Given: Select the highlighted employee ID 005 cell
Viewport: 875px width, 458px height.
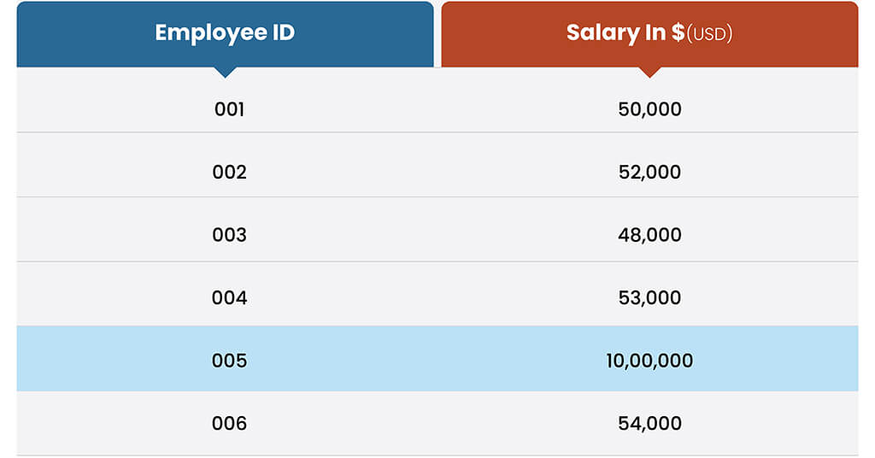Looking at the screenshot, I should click(229, 361).
